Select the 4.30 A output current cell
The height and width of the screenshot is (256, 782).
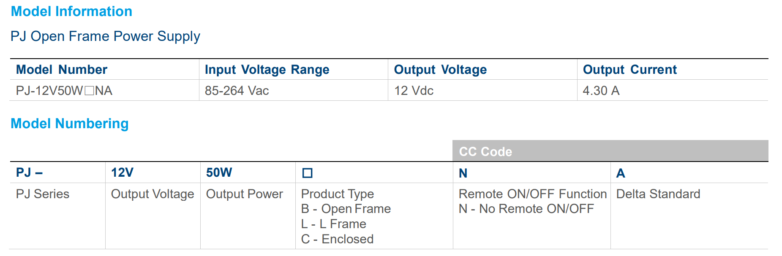click(601, 91)
